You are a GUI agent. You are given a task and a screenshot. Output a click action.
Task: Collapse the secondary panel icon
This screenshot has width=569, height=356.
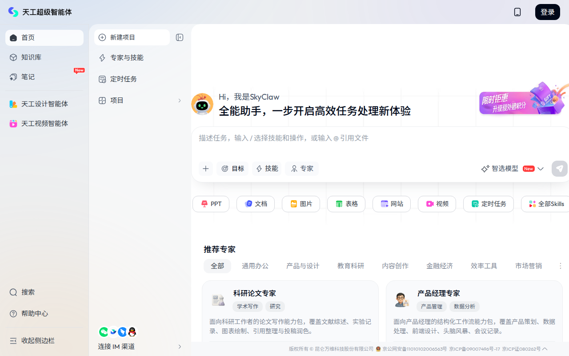pos(180,37)
